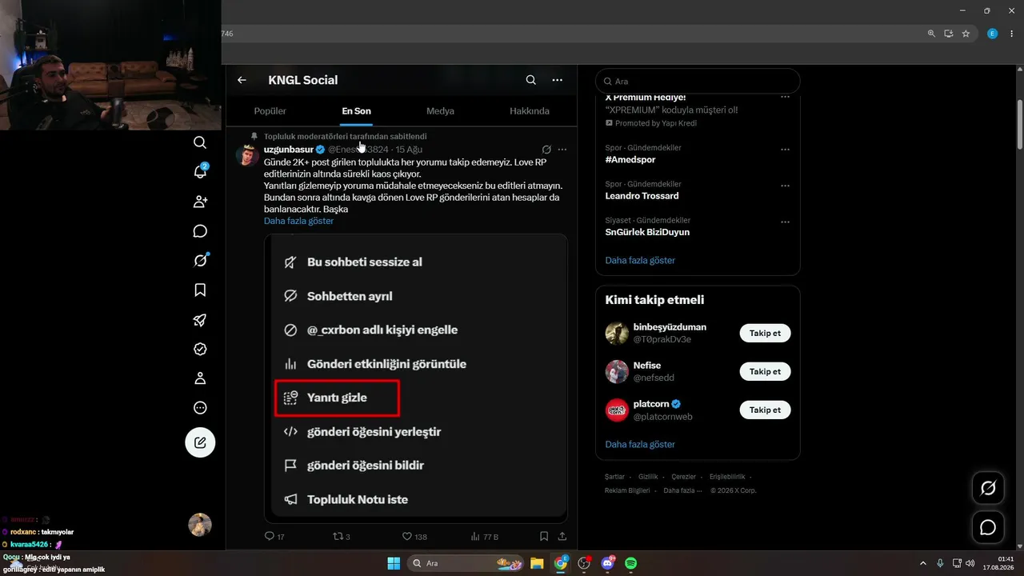Search within KNGL Social community
This screenshot has height=576, width=1024.
coord(531,80)
